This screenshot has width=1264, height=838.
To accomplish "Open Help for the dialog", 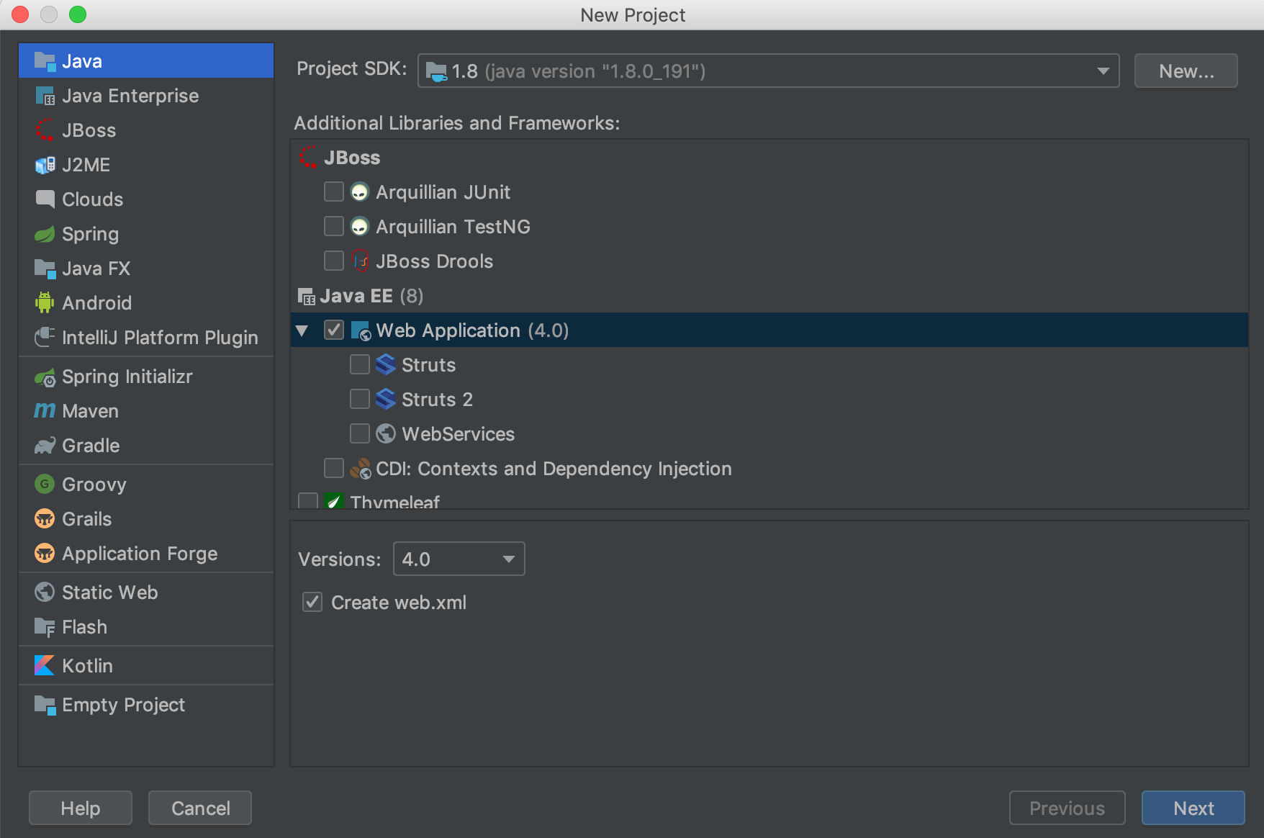I will pos(81,808).
